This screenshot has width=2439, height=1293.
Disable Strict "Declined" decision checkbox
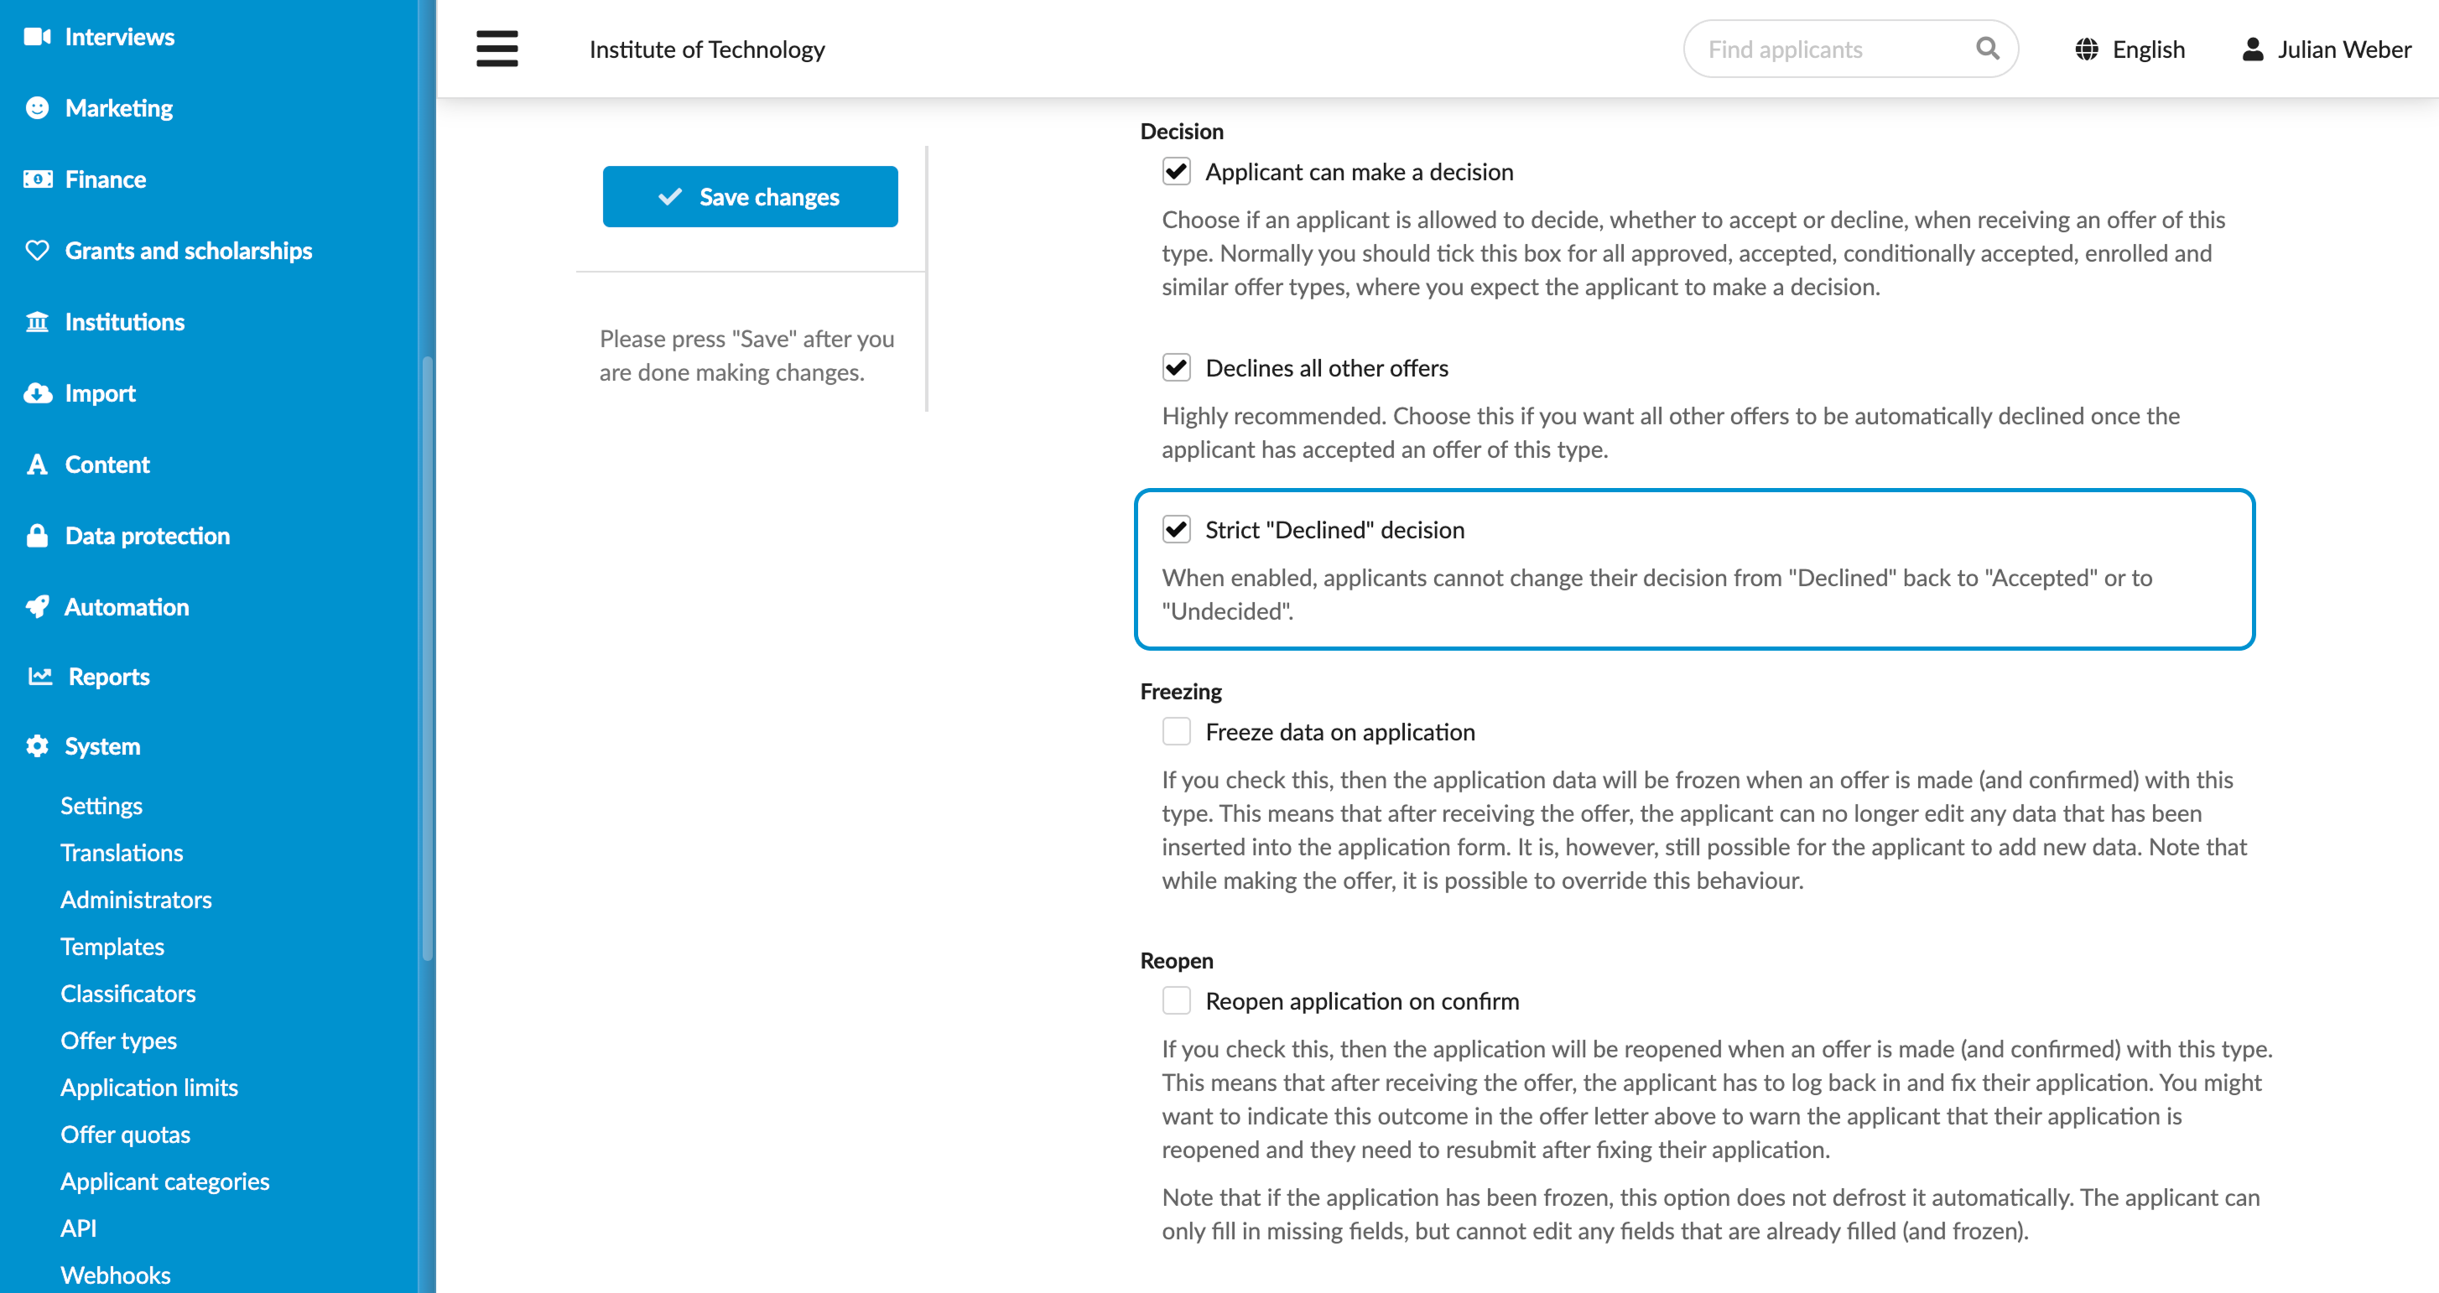pyautogui.click(x=1176, y=529)
